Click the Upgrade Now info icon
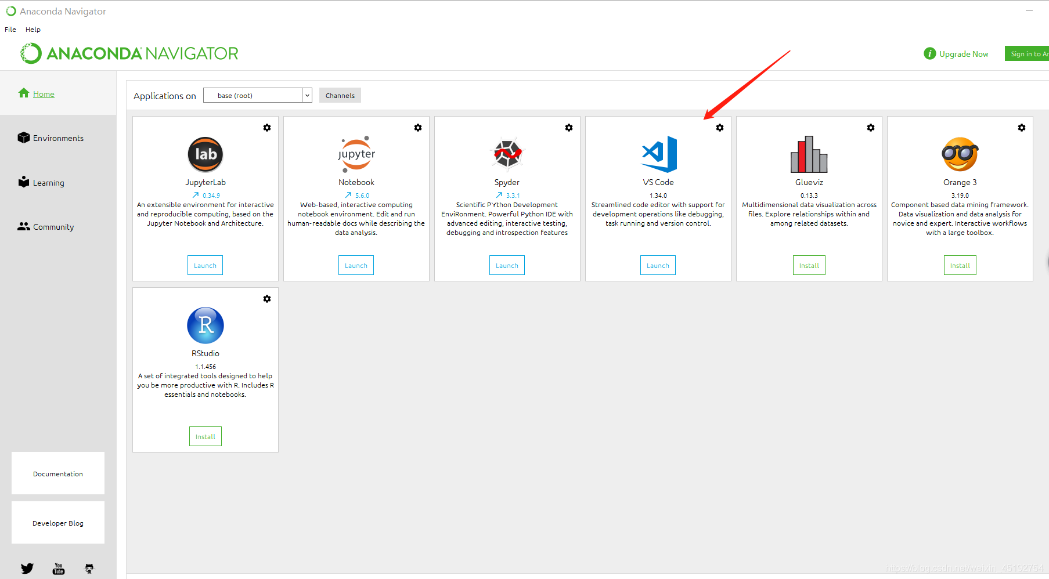 (930, 53)
